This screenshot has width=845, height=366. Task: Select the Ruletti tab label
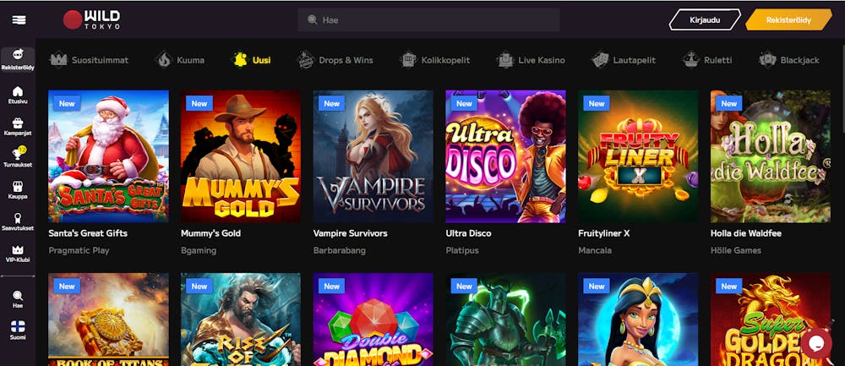[x=717, y=60]
